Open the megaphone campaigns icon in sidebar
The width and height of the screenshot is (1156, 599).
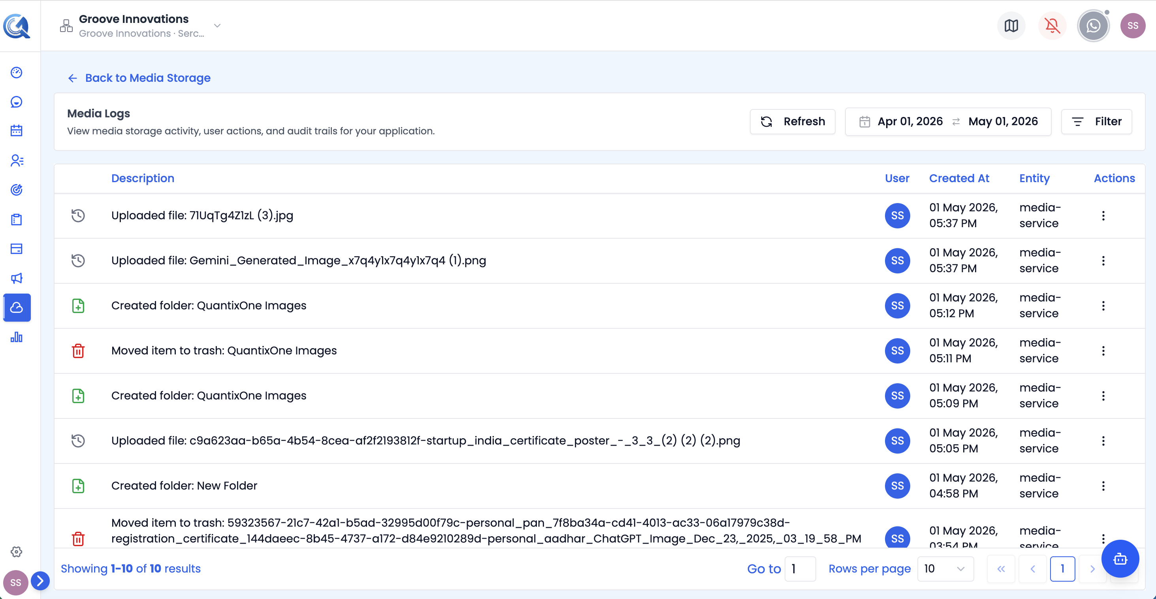pyautogui.click(x=17, y=278)
